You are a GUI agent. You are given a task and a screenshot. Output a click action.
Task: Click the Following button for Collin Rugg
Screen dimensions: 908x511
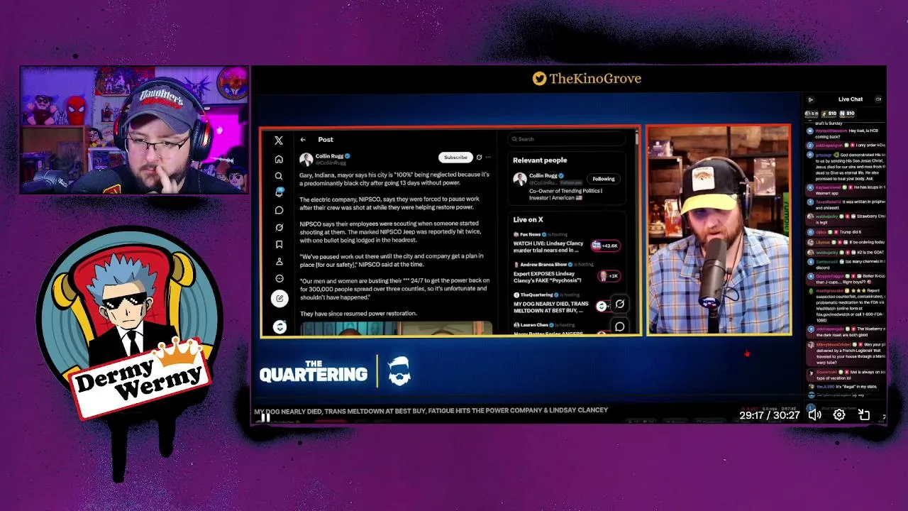[604, 179]
